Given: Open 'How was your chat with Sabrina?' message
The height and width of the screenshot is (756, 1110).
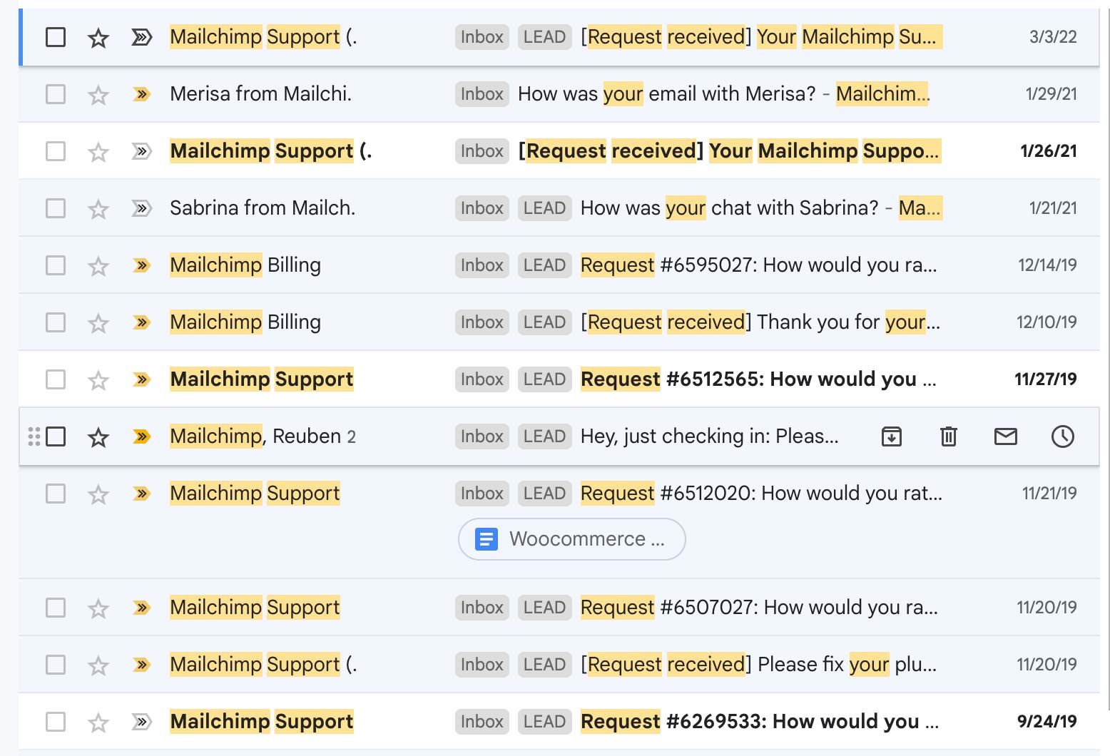Looking at the screenshot, I should point(729,208).
